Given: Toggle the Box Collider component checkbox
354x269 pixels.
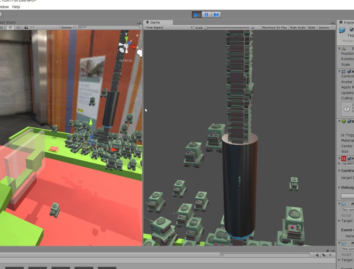Looking at the screenshot, I should coord(349,121).
